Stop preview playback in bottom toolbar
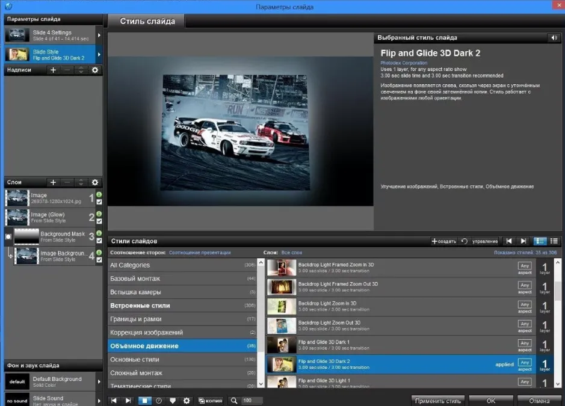Viewport: 565px width, 406px height. 144,401
